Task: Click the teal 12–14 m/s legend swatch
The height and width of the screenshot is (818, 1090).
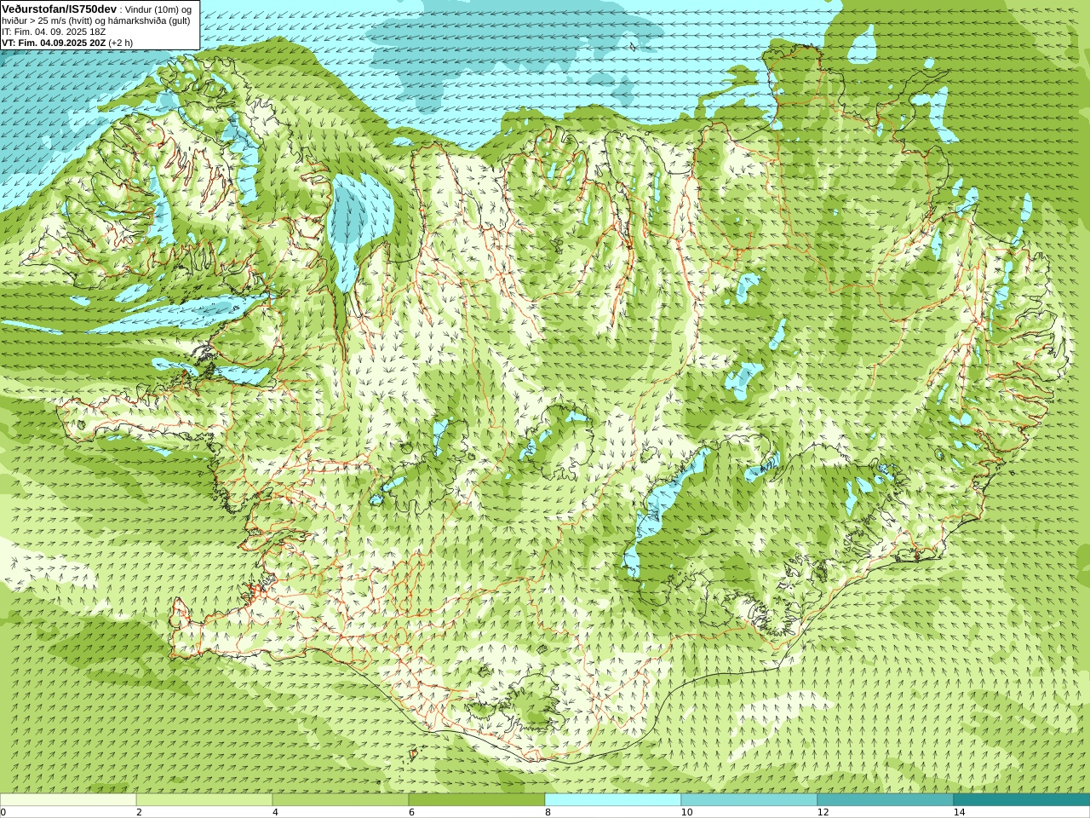Action: pyautogui.click(x=886, y=800)
